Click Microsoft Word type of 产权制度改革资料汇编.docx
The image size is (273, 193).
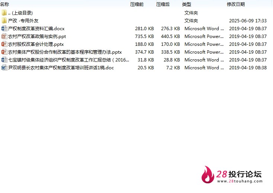(x=204, y=29)
